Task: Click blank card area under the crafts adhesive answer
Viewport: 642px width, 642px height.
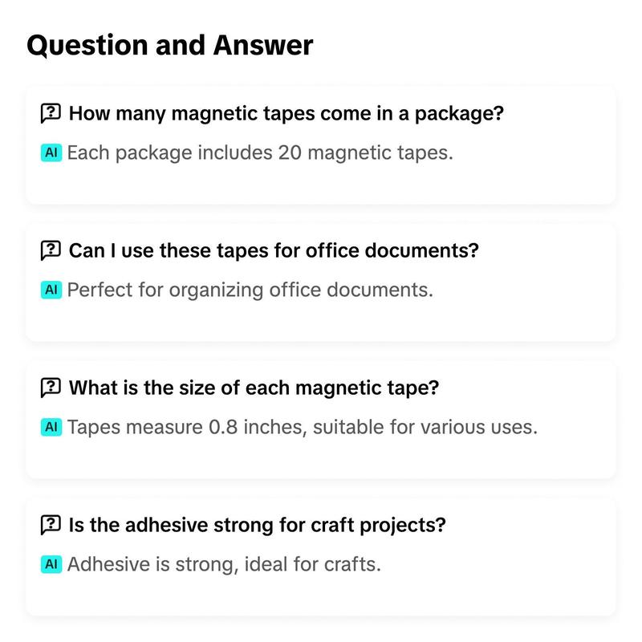Action: pyautogui.click(x=321, y=596)
